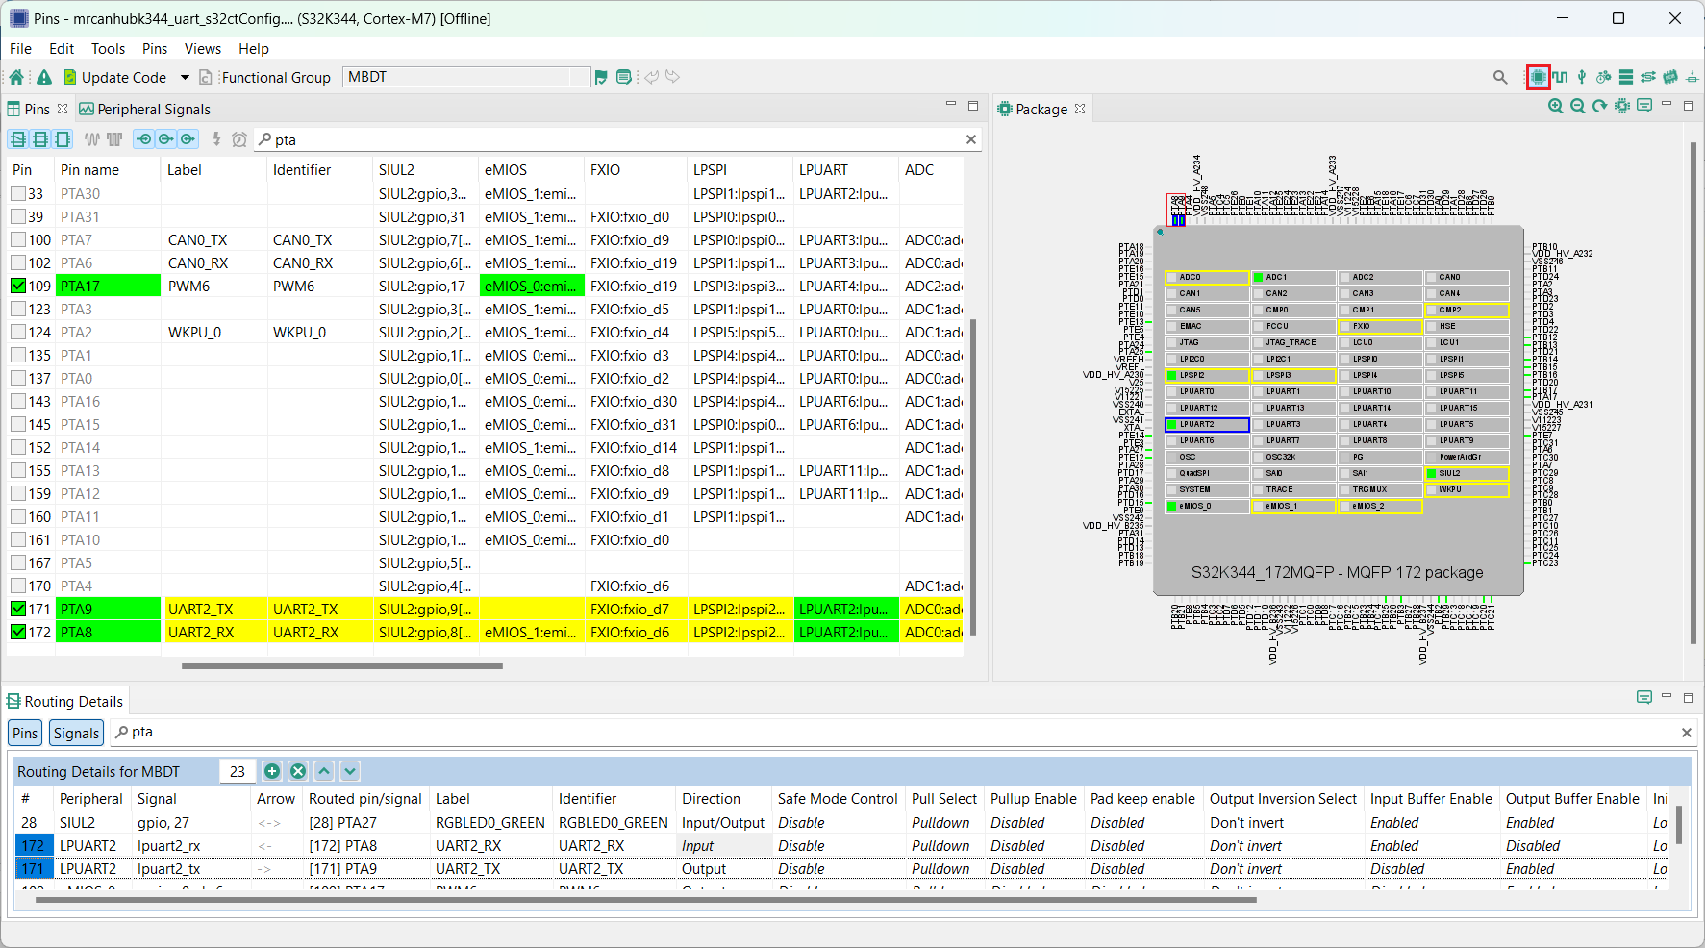The image size is (1705, 948).
Task: Click the warning triangle problems icon
Action: (44, 77)
